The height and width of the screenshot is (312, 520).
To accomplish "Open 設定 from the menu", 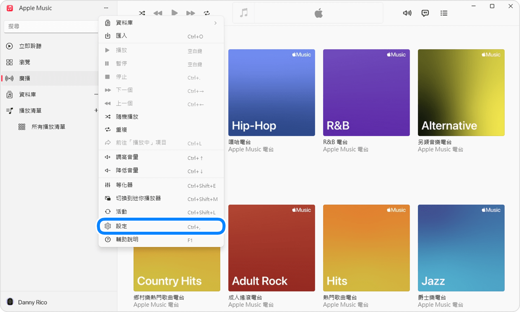I will tap(161, 226).
